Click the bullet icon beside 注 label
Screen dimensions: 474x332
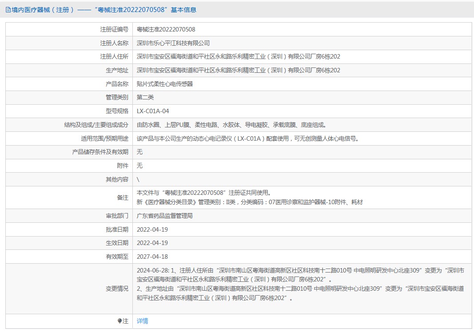119,321
